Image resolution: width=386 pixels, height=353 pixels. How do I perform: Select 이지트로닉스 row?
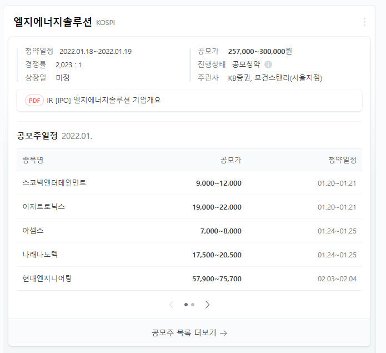[189, 207]
